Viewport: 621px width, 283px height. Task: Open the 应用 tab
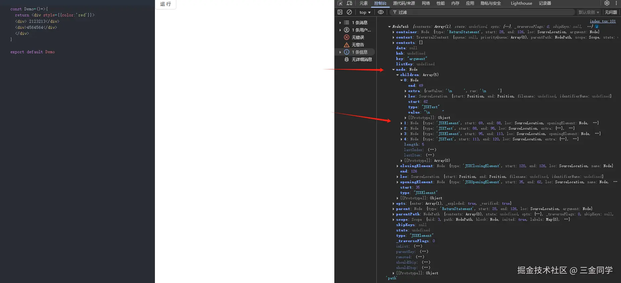coord(470,3)
